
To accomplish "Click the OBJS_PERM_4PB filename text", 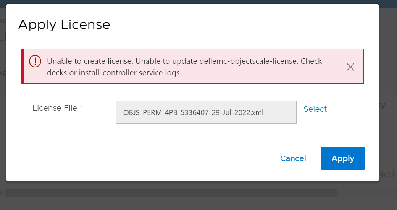I will coord(193,112).
